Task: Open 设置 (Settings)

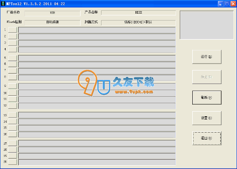Action: [x=207, y=118]
